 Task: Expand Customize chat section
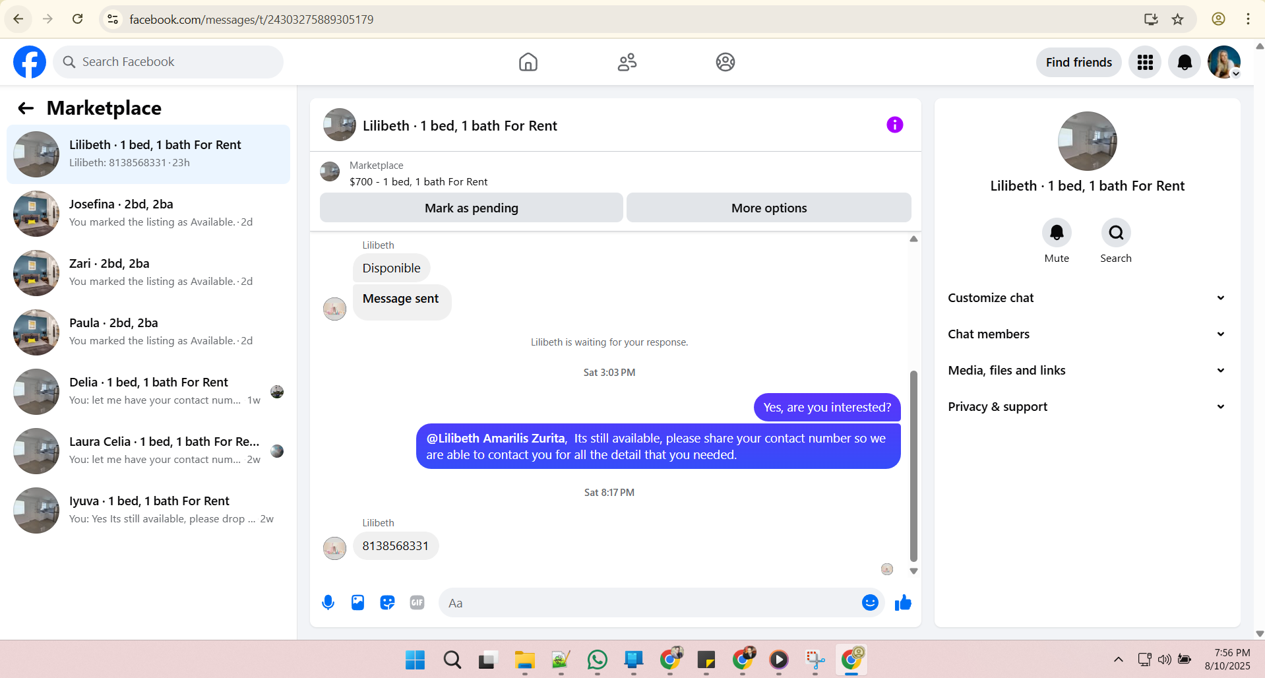pyautogui.click(x=1087, y=298)
